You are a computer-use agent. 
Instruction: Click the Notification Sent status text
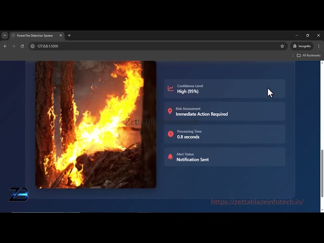(x=192, y=159)
